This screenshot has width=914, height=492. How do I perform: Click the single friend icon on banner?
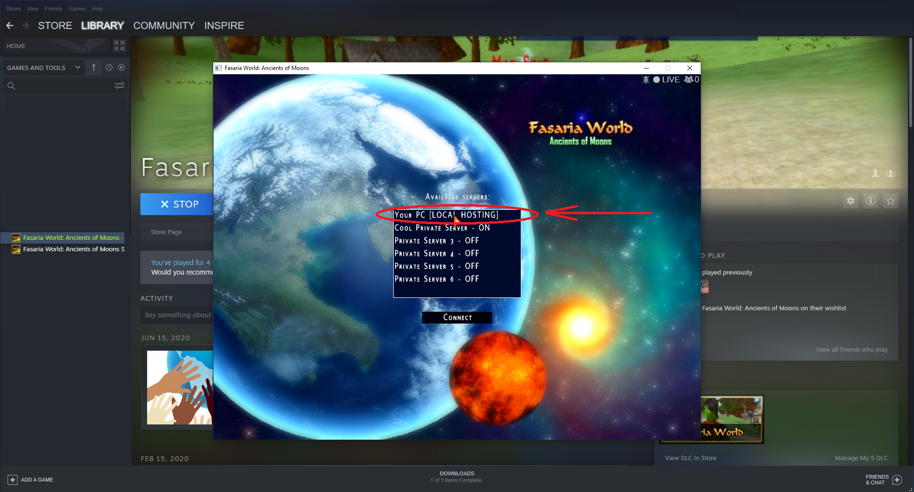pyautogui.click(x=875, y=174)
